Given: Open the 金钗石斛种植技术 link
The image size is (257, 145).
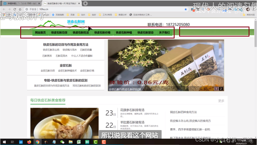Looking at the screenshot, I should [x=67, y=71].
